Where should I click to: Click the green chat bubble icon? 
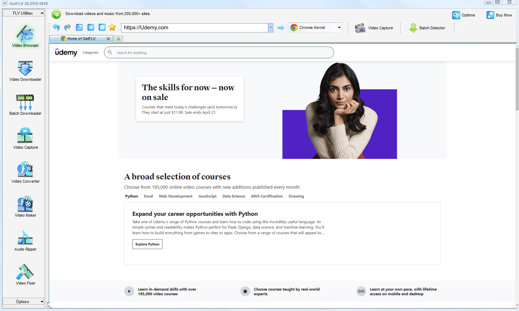click(56, 14)
